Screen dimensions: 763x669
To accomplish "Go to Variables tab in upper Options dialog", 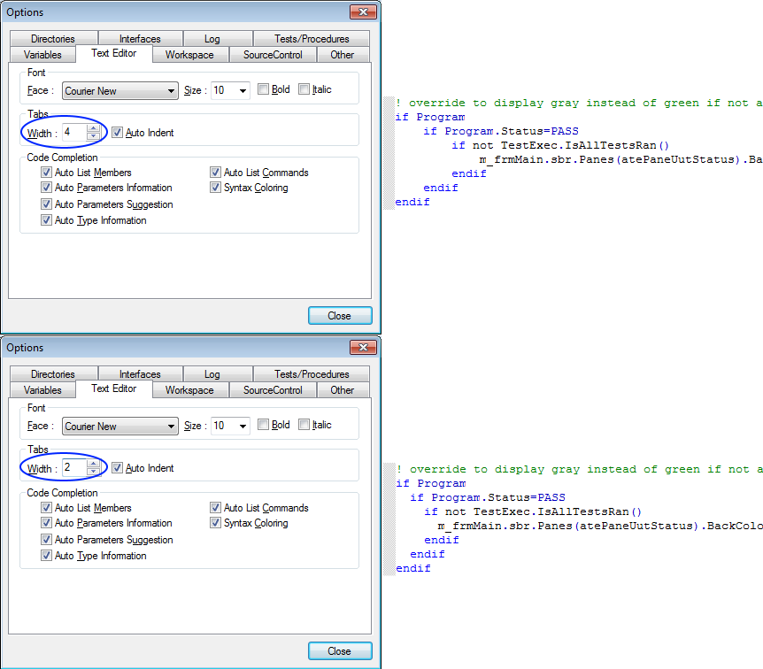I will (42, 55).
